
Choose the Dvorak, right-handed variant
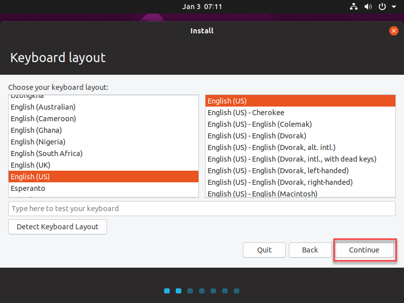[300, 182]
